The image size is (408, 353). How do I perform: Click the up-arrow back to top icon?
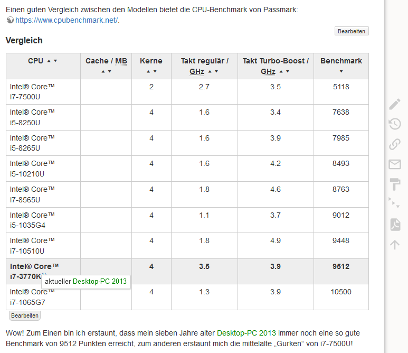[395, 245]
